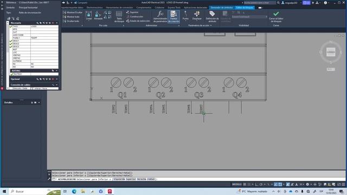This screenshot has width=347, height=195.
Task: Click the ViewCube SUPERIOR face
Action: 331,52
